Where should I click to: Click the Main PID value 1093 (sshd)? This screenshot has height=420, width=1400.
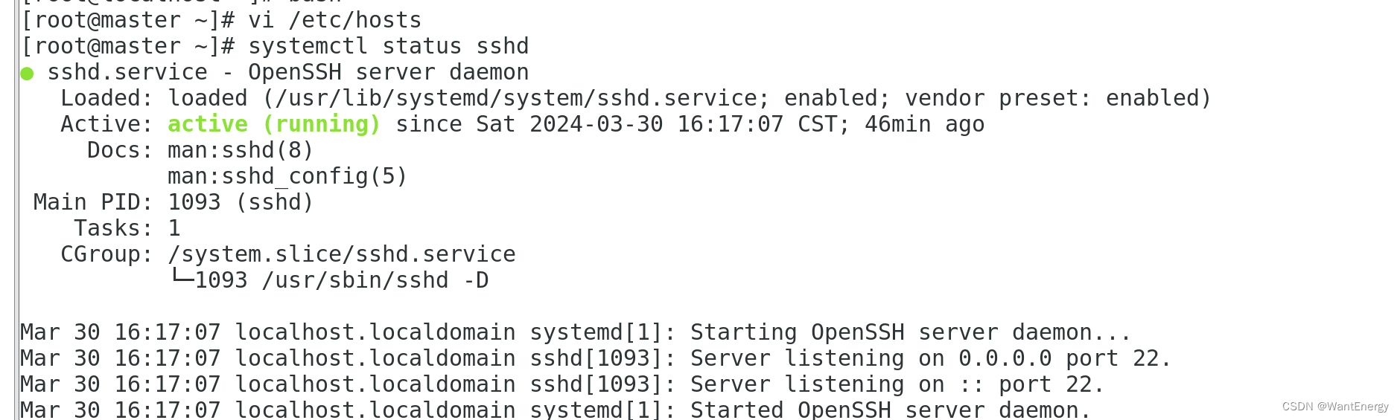click(240, 202)
